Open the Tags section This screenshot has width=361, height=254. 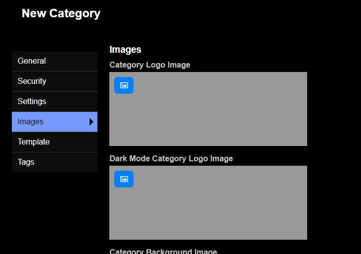point(54,162)
